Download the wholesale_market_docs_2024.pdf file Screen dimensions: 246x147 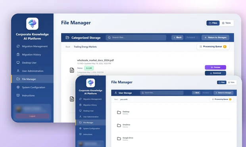tap(215, 73)
